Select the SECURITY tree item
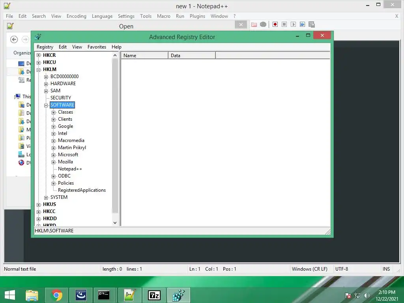 pos(60,98)
